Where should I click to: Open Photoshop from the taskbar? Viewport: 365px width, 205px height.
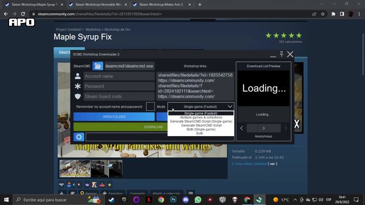click(173, 200)
